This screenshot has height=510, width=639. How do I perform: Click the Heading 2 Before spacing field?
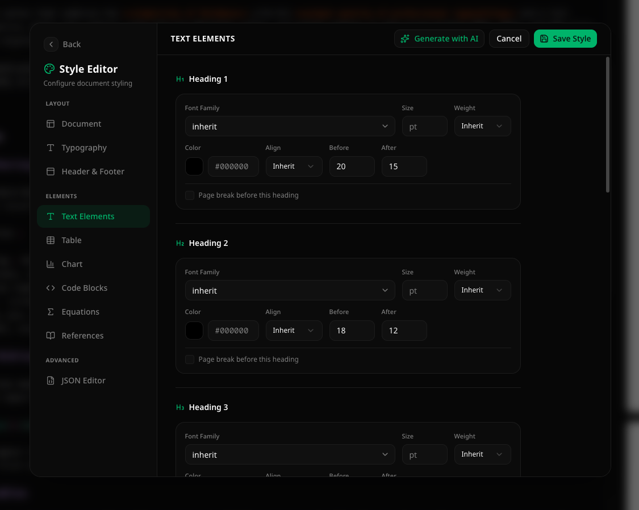coord(352,331)
